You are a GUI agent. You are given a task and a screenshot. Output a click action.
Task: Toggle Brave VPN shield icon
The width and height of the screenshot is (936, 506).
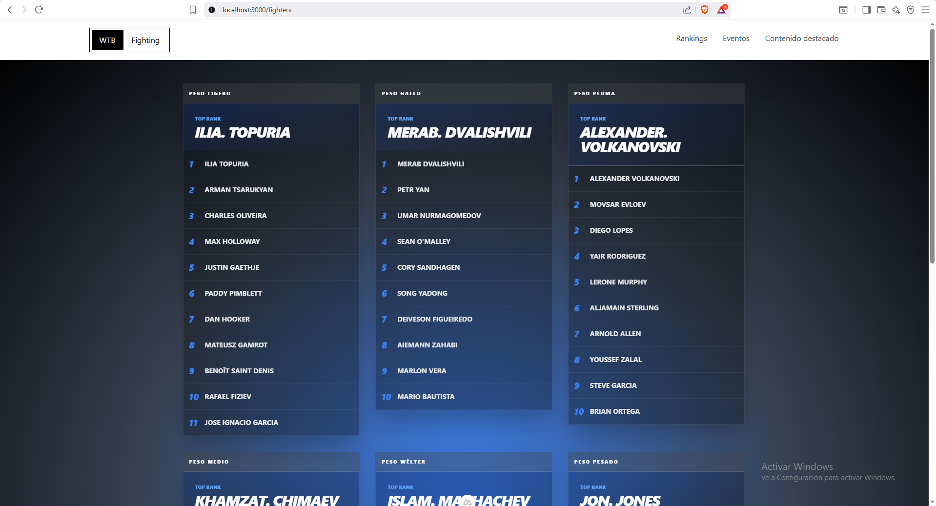910,10
